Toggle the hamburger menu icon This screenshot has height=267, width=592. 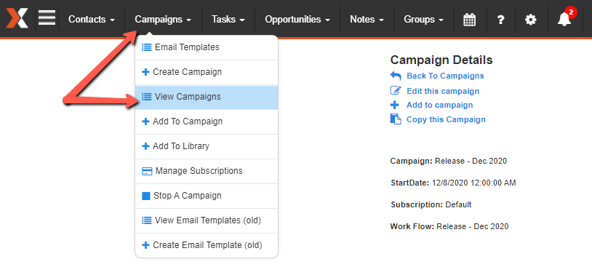pyautogui.click(x=47, y=17)
